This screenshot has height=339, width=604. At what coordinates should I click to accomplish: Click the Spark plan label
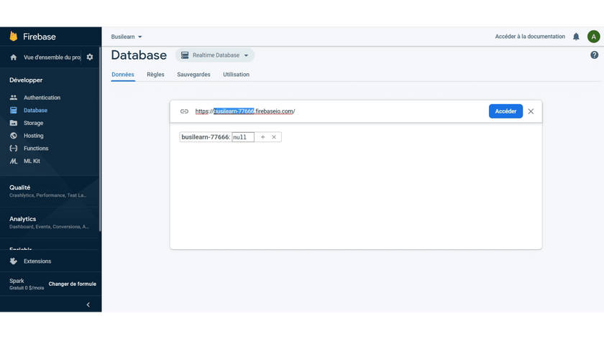coord(17,281)
